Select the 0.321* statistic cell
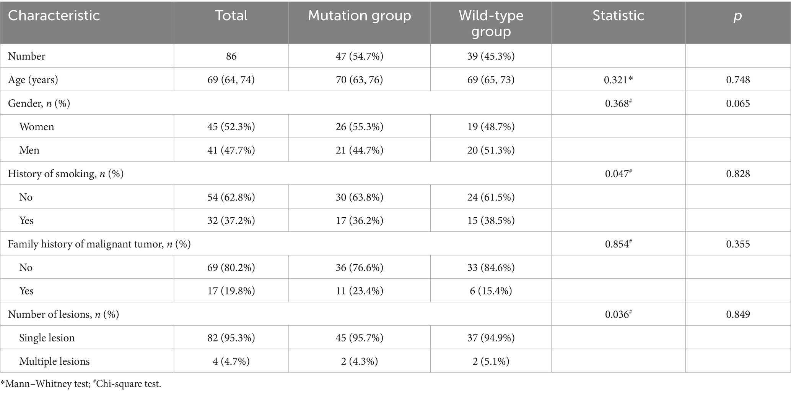The height and width of the screenshot is (393, 791). pyautogui.click(x=618, y=80)
